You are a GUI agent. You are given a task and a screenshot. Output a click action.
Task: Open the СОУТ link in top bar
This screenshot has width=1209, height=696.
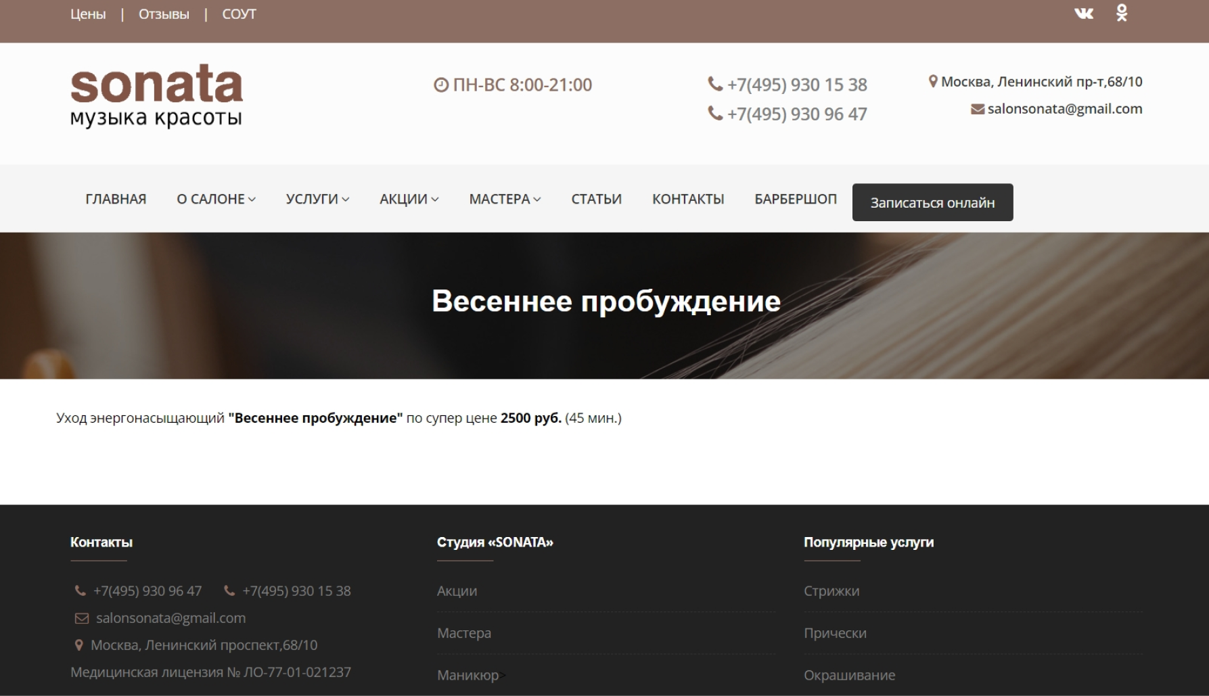(239, 14)
